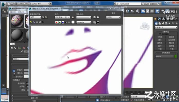This screenshot has height=102, width=179.
Task: Toggle the green channel display
Action: (59, 22)
